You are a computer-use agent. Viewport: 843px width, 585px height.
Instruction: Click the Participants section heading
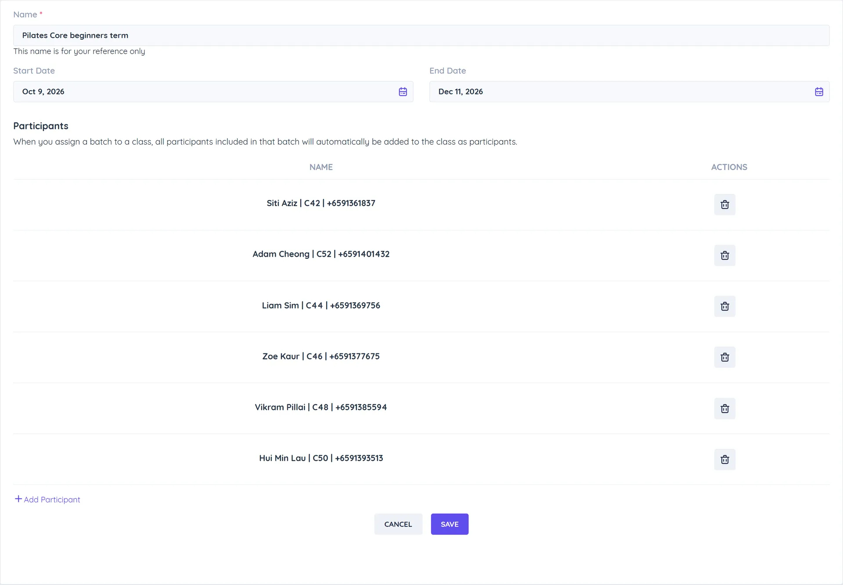[x=41, y=126]
